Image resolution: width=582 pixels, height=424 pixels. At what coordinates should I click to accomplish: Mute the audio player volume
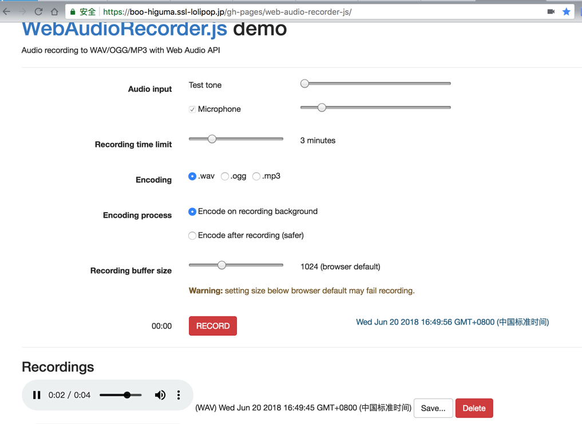point(160,395)
